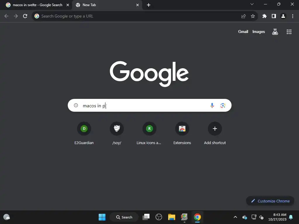Launch OBS Studio from taskbar
The height and width of the screenshot is (224, 299).
coord(159,217)
